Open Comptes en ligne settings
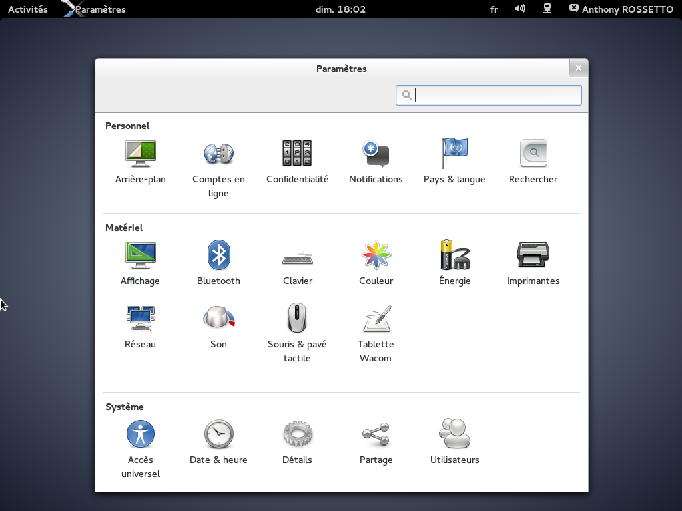 coord(218,168)
